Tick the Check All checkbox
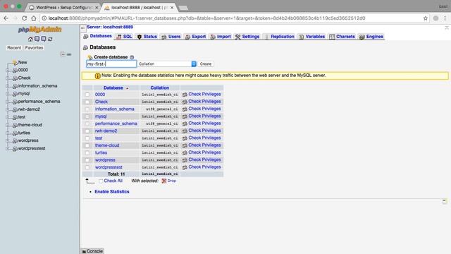Viewport: 451px width, 254px height. [101, 181]
